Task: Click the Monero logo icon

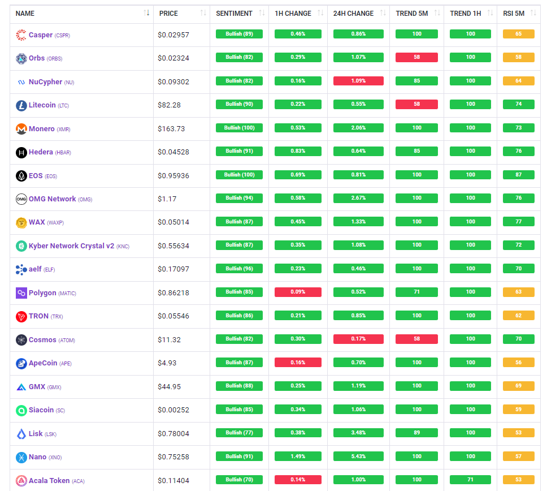Action: click(x=21, y=129)
